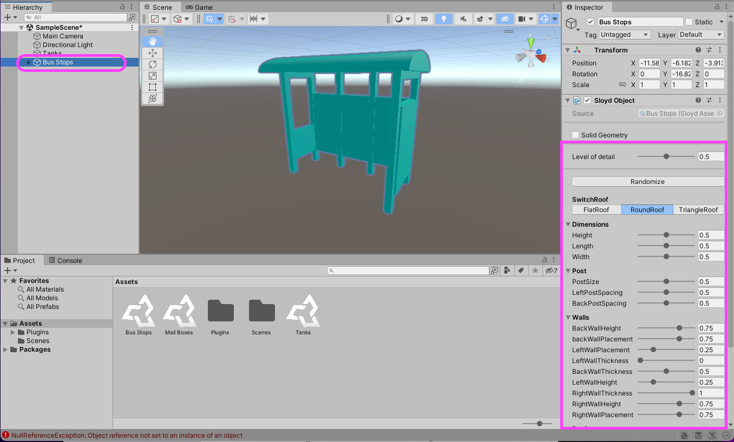Disable the Sloyd Object component checkbox
This screenshot has width=734, height=442.
pyautogui.click(x=587, y=101)
